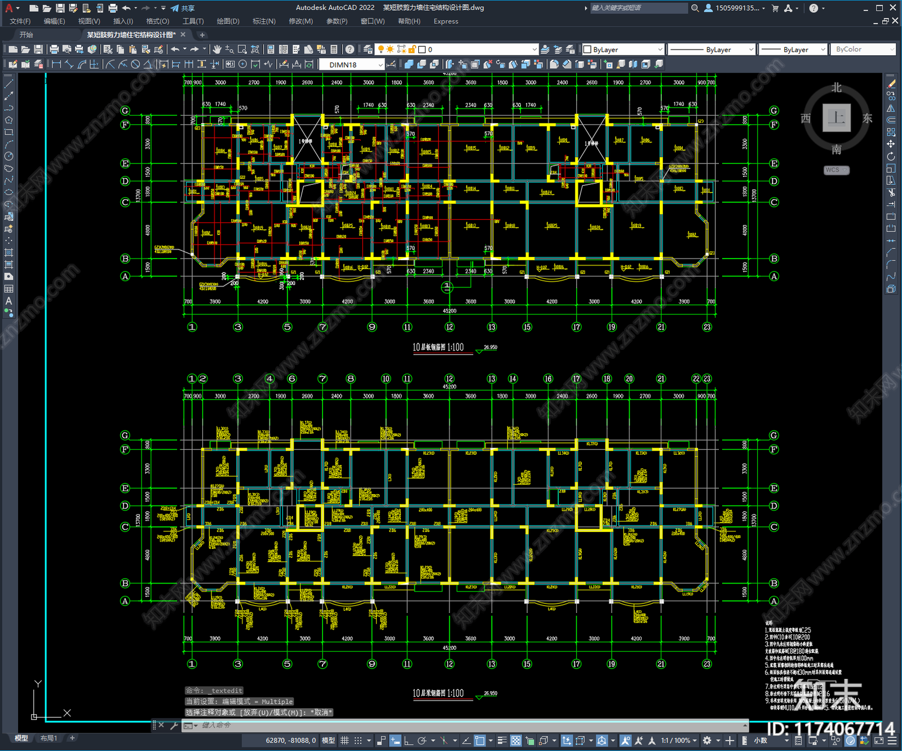Click the Undo arrow in standard toolbar
Image resolution: width=902 pixels, height=751 pixels.
click(x=175, y=50)
